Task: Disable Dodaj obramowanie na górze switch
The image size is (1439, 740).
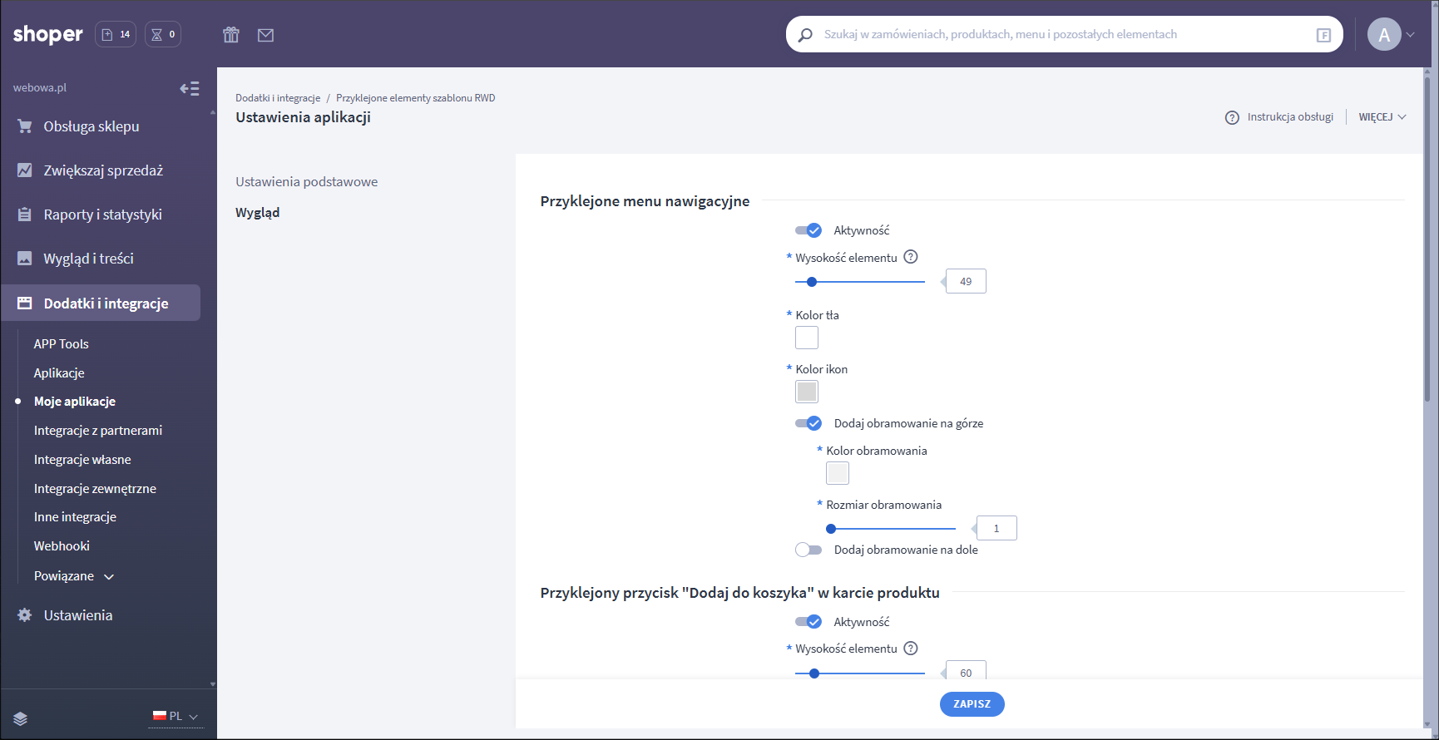Action: (x=808, y=423)
